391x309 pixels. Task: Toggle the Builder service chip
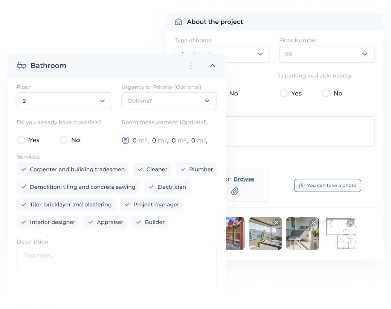pos(150,222)
